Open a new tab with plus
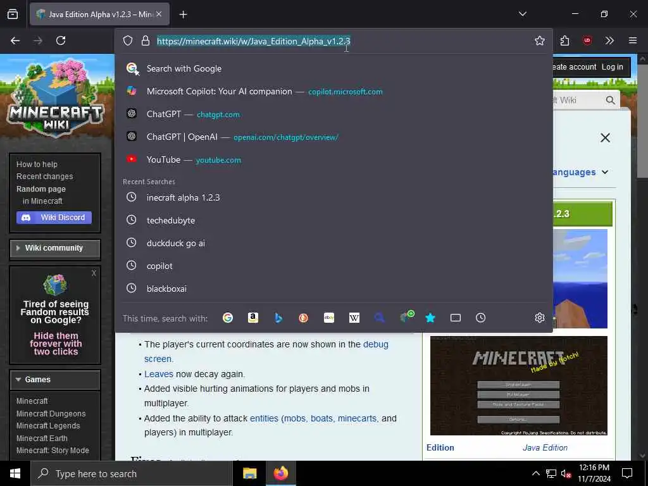648x486 pixels. (x=183, y=15)
